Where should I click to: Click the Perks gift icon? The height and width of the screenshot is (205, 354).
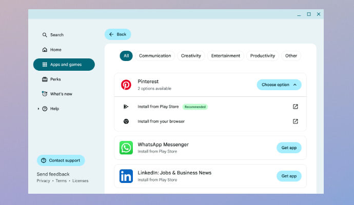point(45,79)
